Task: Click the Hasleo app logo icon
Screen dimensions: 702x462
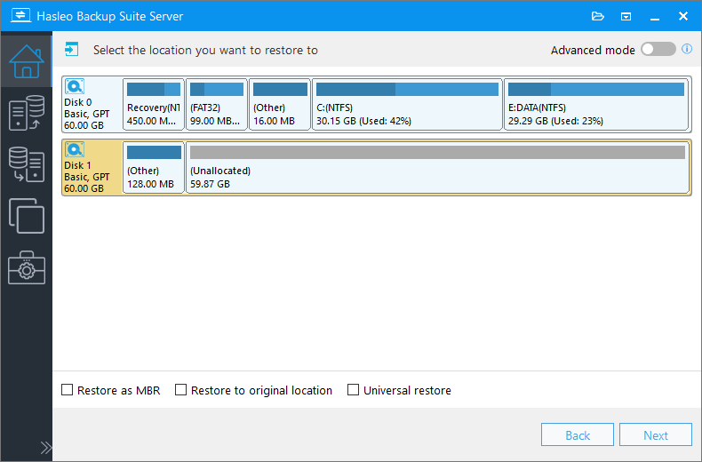Action: tap(20, 16)
